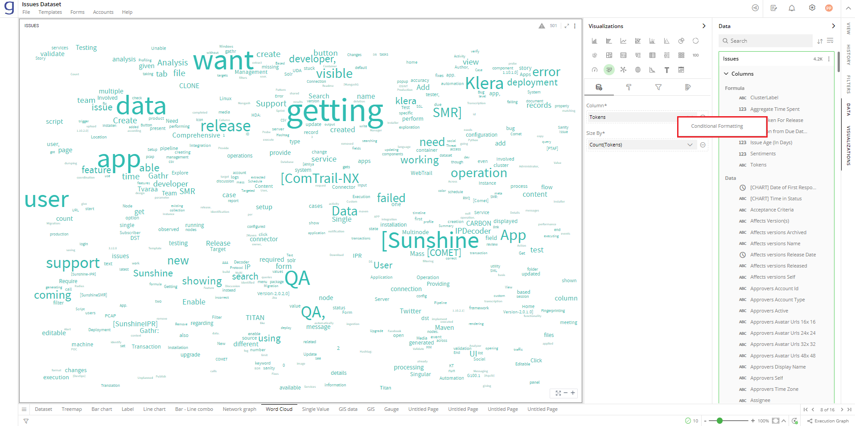Viewport: 855px width, 426px height.
Task: Click the sort icon beside Search
Action: (x=820, y=41)
